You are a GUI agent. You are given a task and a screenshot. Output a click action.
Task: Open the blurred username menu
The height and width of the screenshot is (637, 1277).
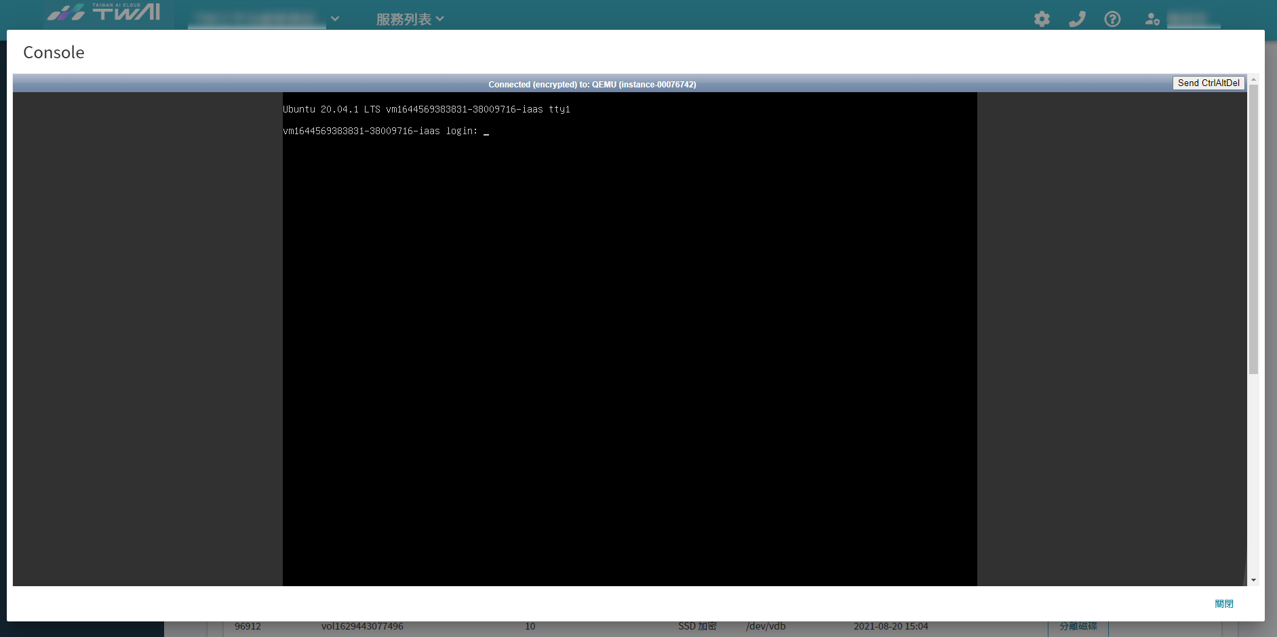pos(1194,19)
